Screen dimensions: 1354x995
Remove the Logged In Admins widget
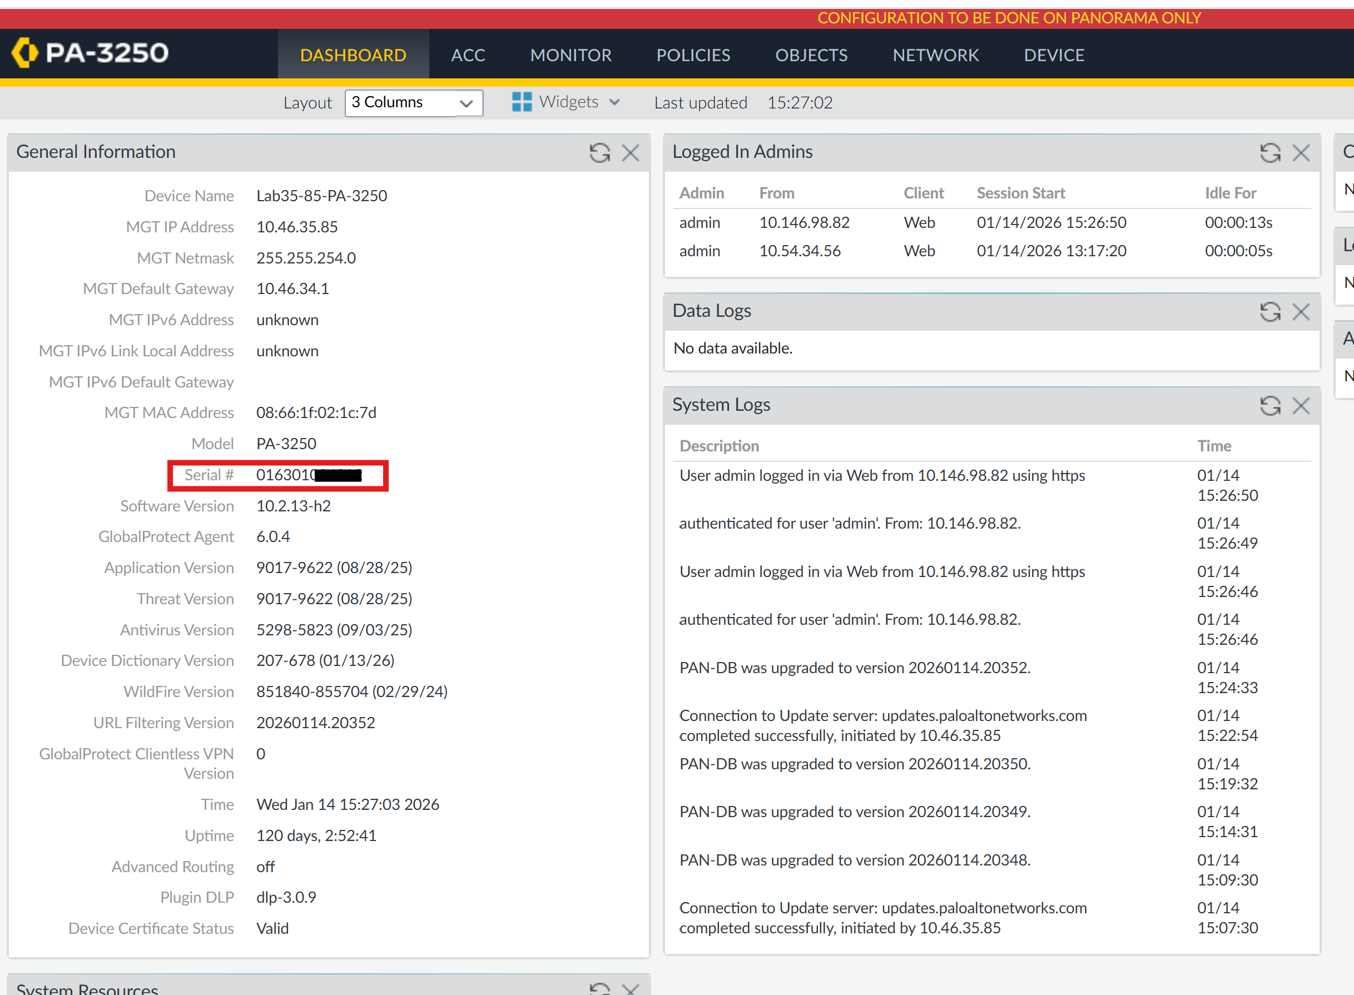point(1301,153)
